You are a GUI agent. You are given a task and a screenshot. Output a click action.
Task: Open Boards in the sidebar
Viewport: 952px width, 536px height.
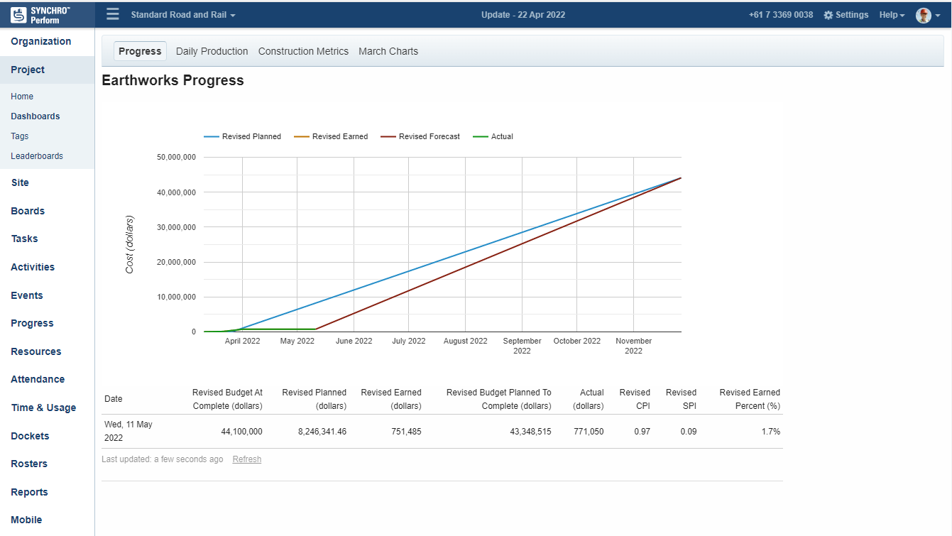[28, 211]
